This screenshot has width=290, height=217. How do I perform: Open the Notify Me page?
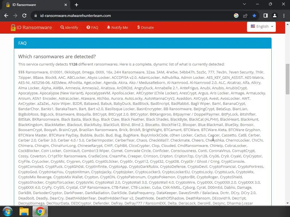click(x=118, y=27)
